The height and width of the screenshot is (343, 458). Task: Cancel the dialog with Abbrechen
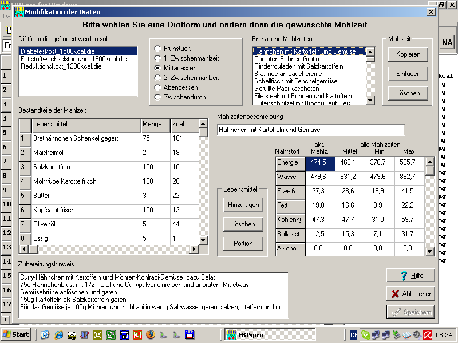click(410, 294)
